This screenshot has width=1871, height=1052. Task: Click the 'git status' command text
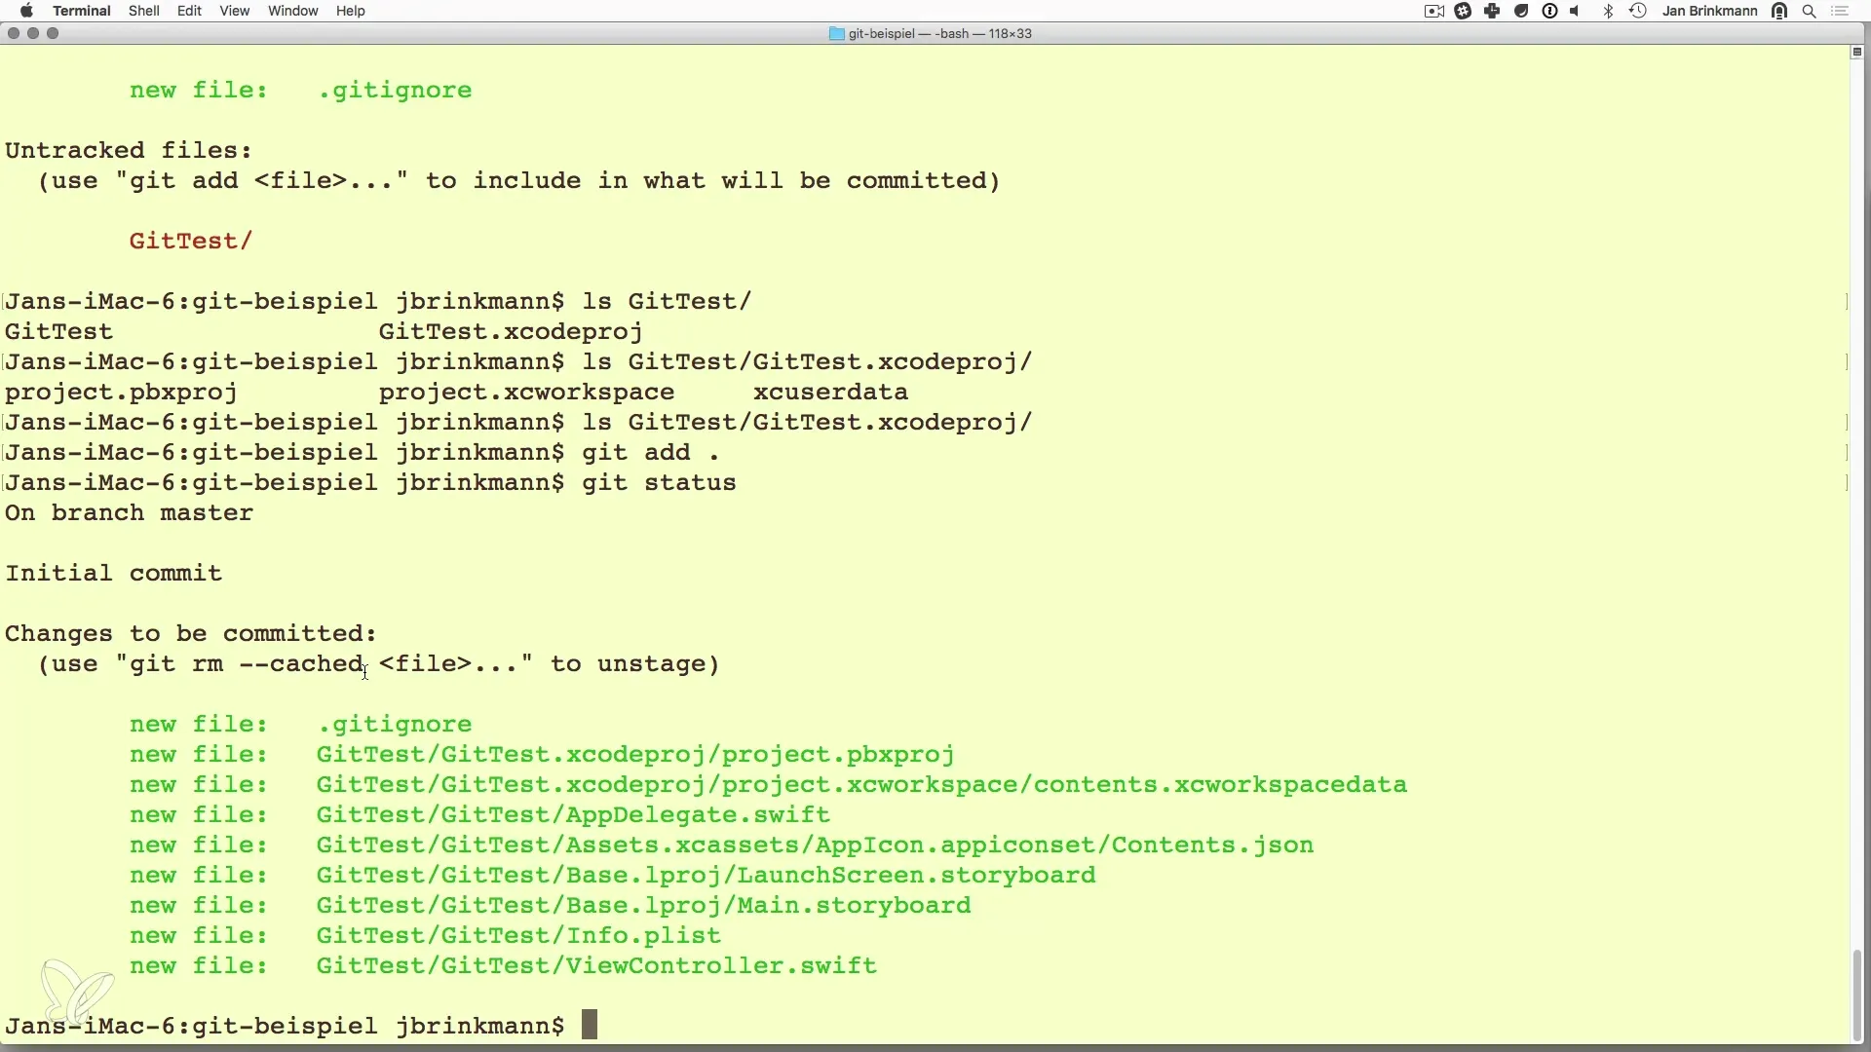[x=659, y=482]
